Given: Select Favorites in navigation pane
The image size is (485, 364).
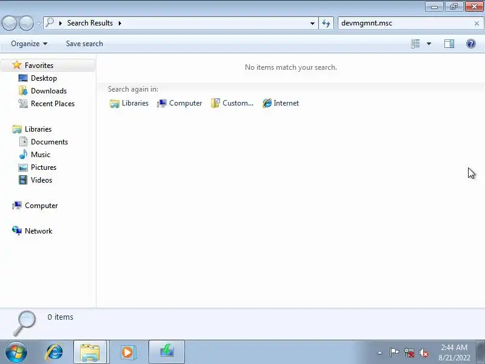Looking at the screenshot, I should pyautogui.click(x=48, y=66).
